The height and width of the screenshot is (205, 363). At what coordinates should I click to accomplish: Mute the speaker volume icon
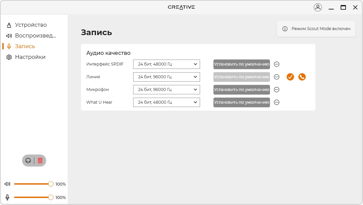pyautogui.click(x=7, y=184)
